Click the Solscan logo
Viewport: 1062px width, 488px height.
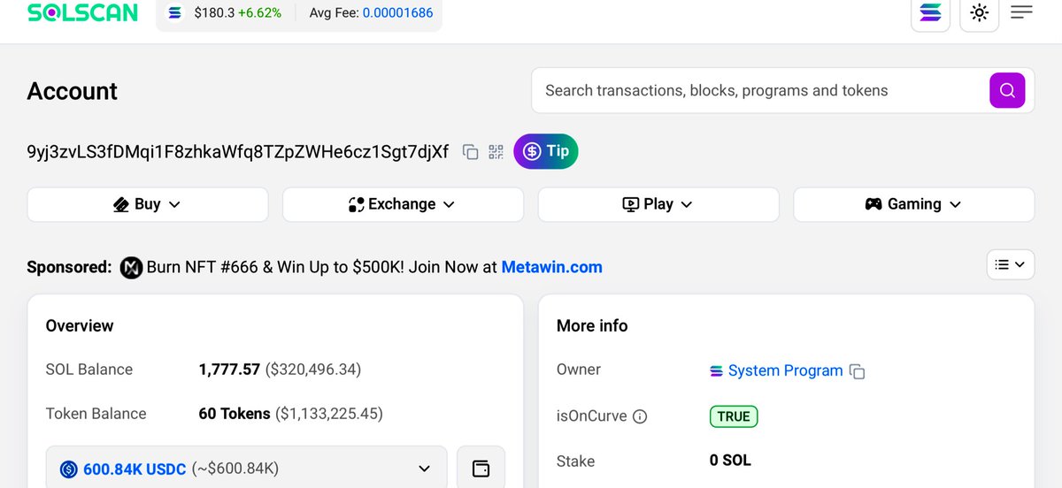point(82,13)
